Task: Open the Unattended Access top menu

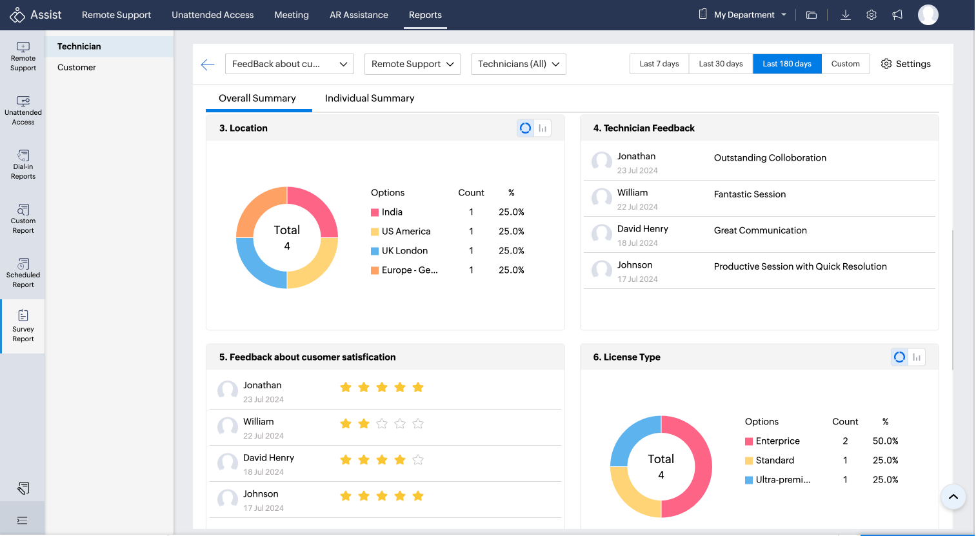Action: coord(212,15)
